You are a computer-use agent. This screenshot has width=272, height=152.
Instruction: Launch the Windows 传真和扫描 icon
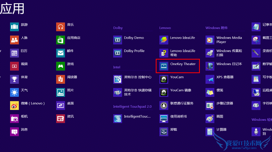click(x=210, y=53)
